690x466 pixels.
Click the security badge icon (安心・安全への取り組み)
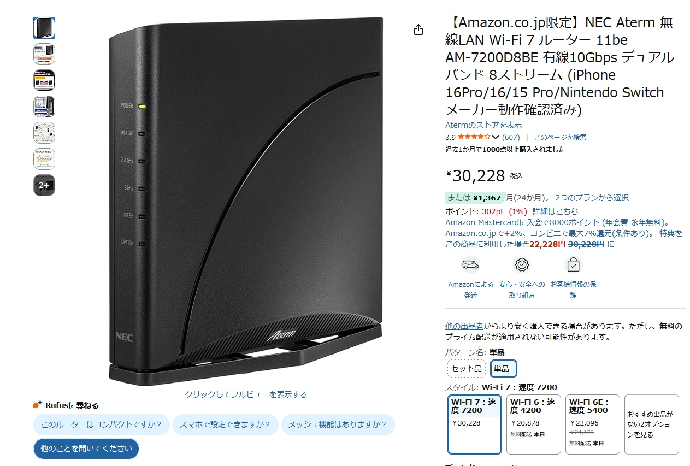coord(522,265)
